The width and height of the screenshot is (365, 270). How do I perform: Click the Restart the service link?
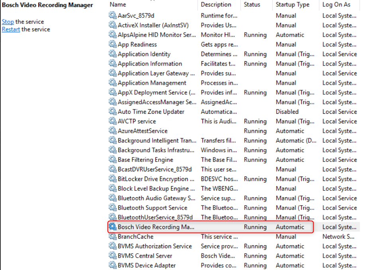click(x=11, y=29)
